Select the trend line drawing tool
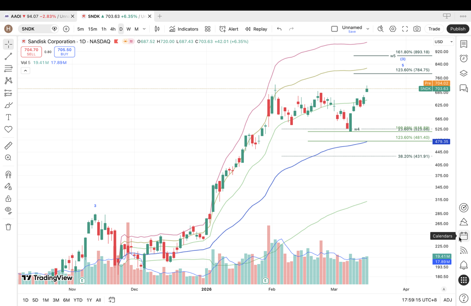Screen dimensions: 471x306 click(8, 57)
